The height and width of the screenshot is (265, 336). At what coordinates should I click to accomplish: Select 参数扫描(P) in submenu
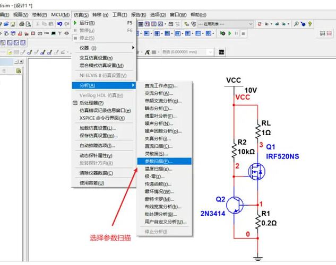[x=165, y=161]
